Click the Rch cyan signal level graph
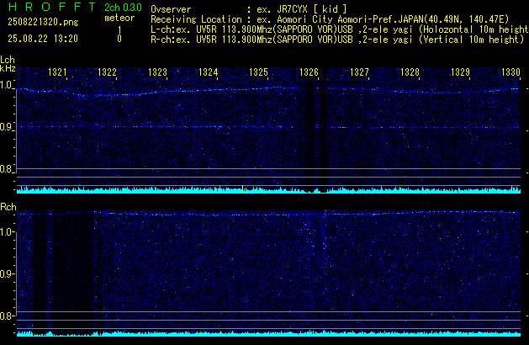 tap(268, 333)
